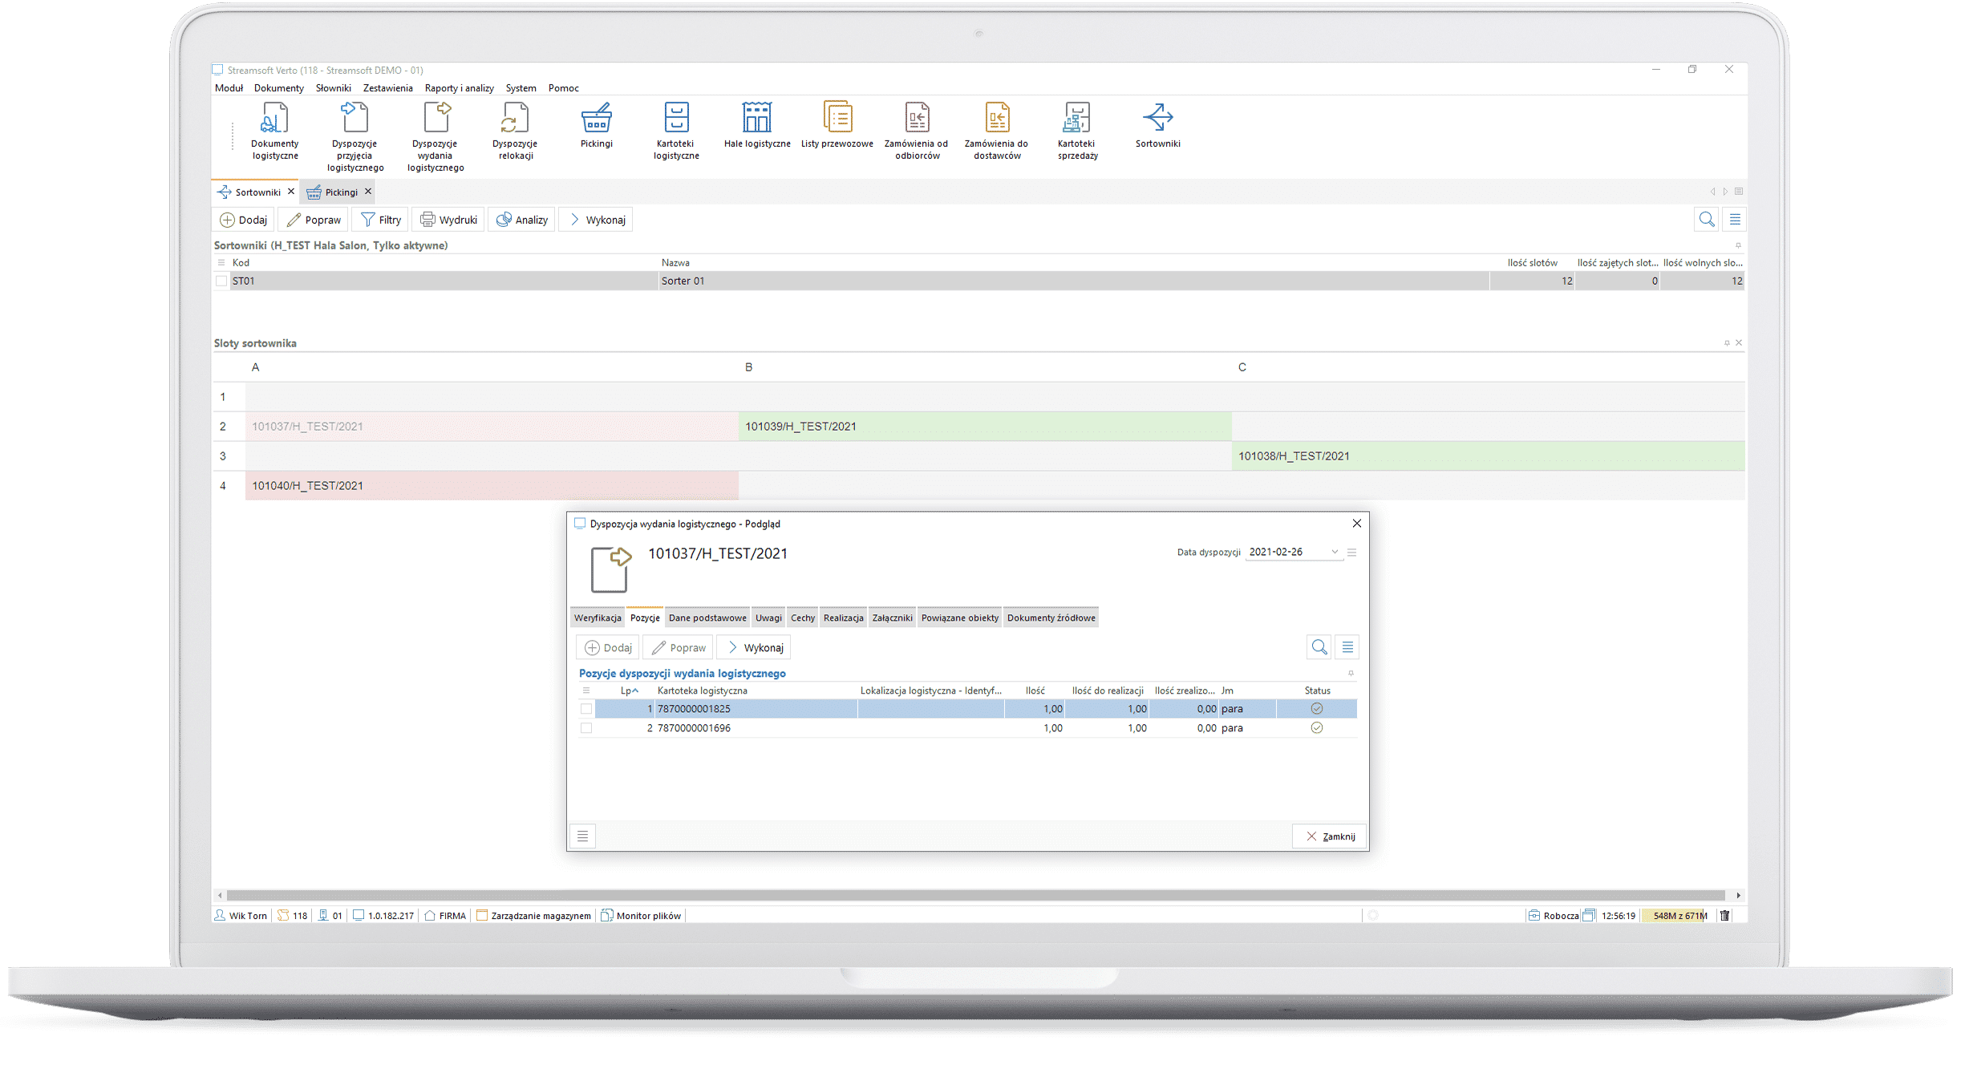The height and width of the screenshot is (1069, 1965).
Task: Click the Filtry button
Action: (381, 220)
